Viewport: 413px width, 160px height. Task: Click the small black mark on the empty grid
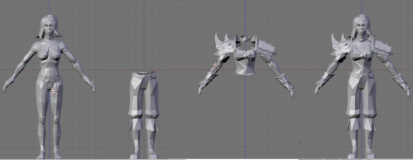pos(299,141)
